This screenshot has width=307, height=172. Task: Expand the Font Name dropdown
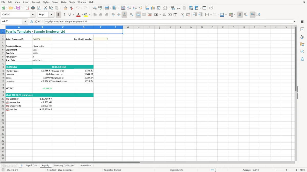[32, 15]
